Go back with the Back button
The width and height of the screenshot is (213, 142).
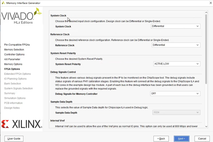(x=161, y=139)
